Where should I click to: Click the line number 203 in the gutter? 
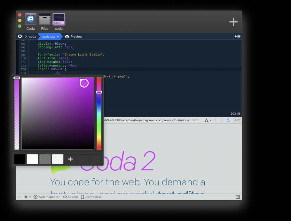(23, 69)
